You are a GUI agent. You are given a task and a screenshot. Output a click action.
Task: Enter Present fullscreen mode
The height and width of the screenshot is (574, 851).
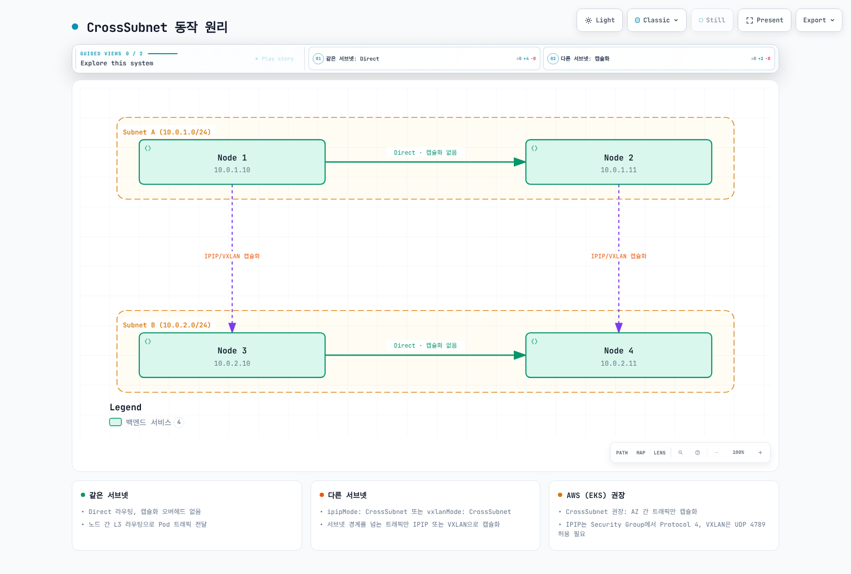coord(764,20)
